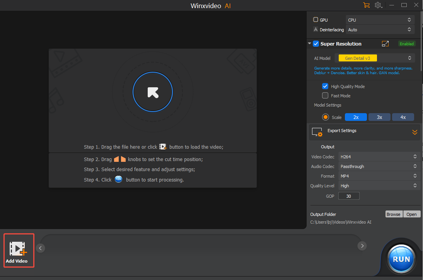Click the Super Resolution expand-preview icon

click(x=385, y=44)
